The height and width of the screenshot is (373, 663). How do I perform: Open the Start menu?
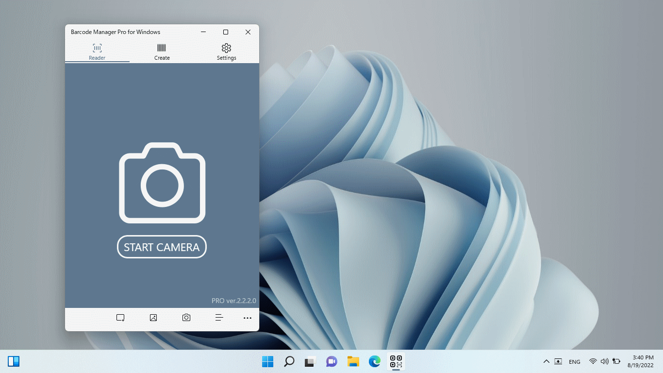click(267, 361)
